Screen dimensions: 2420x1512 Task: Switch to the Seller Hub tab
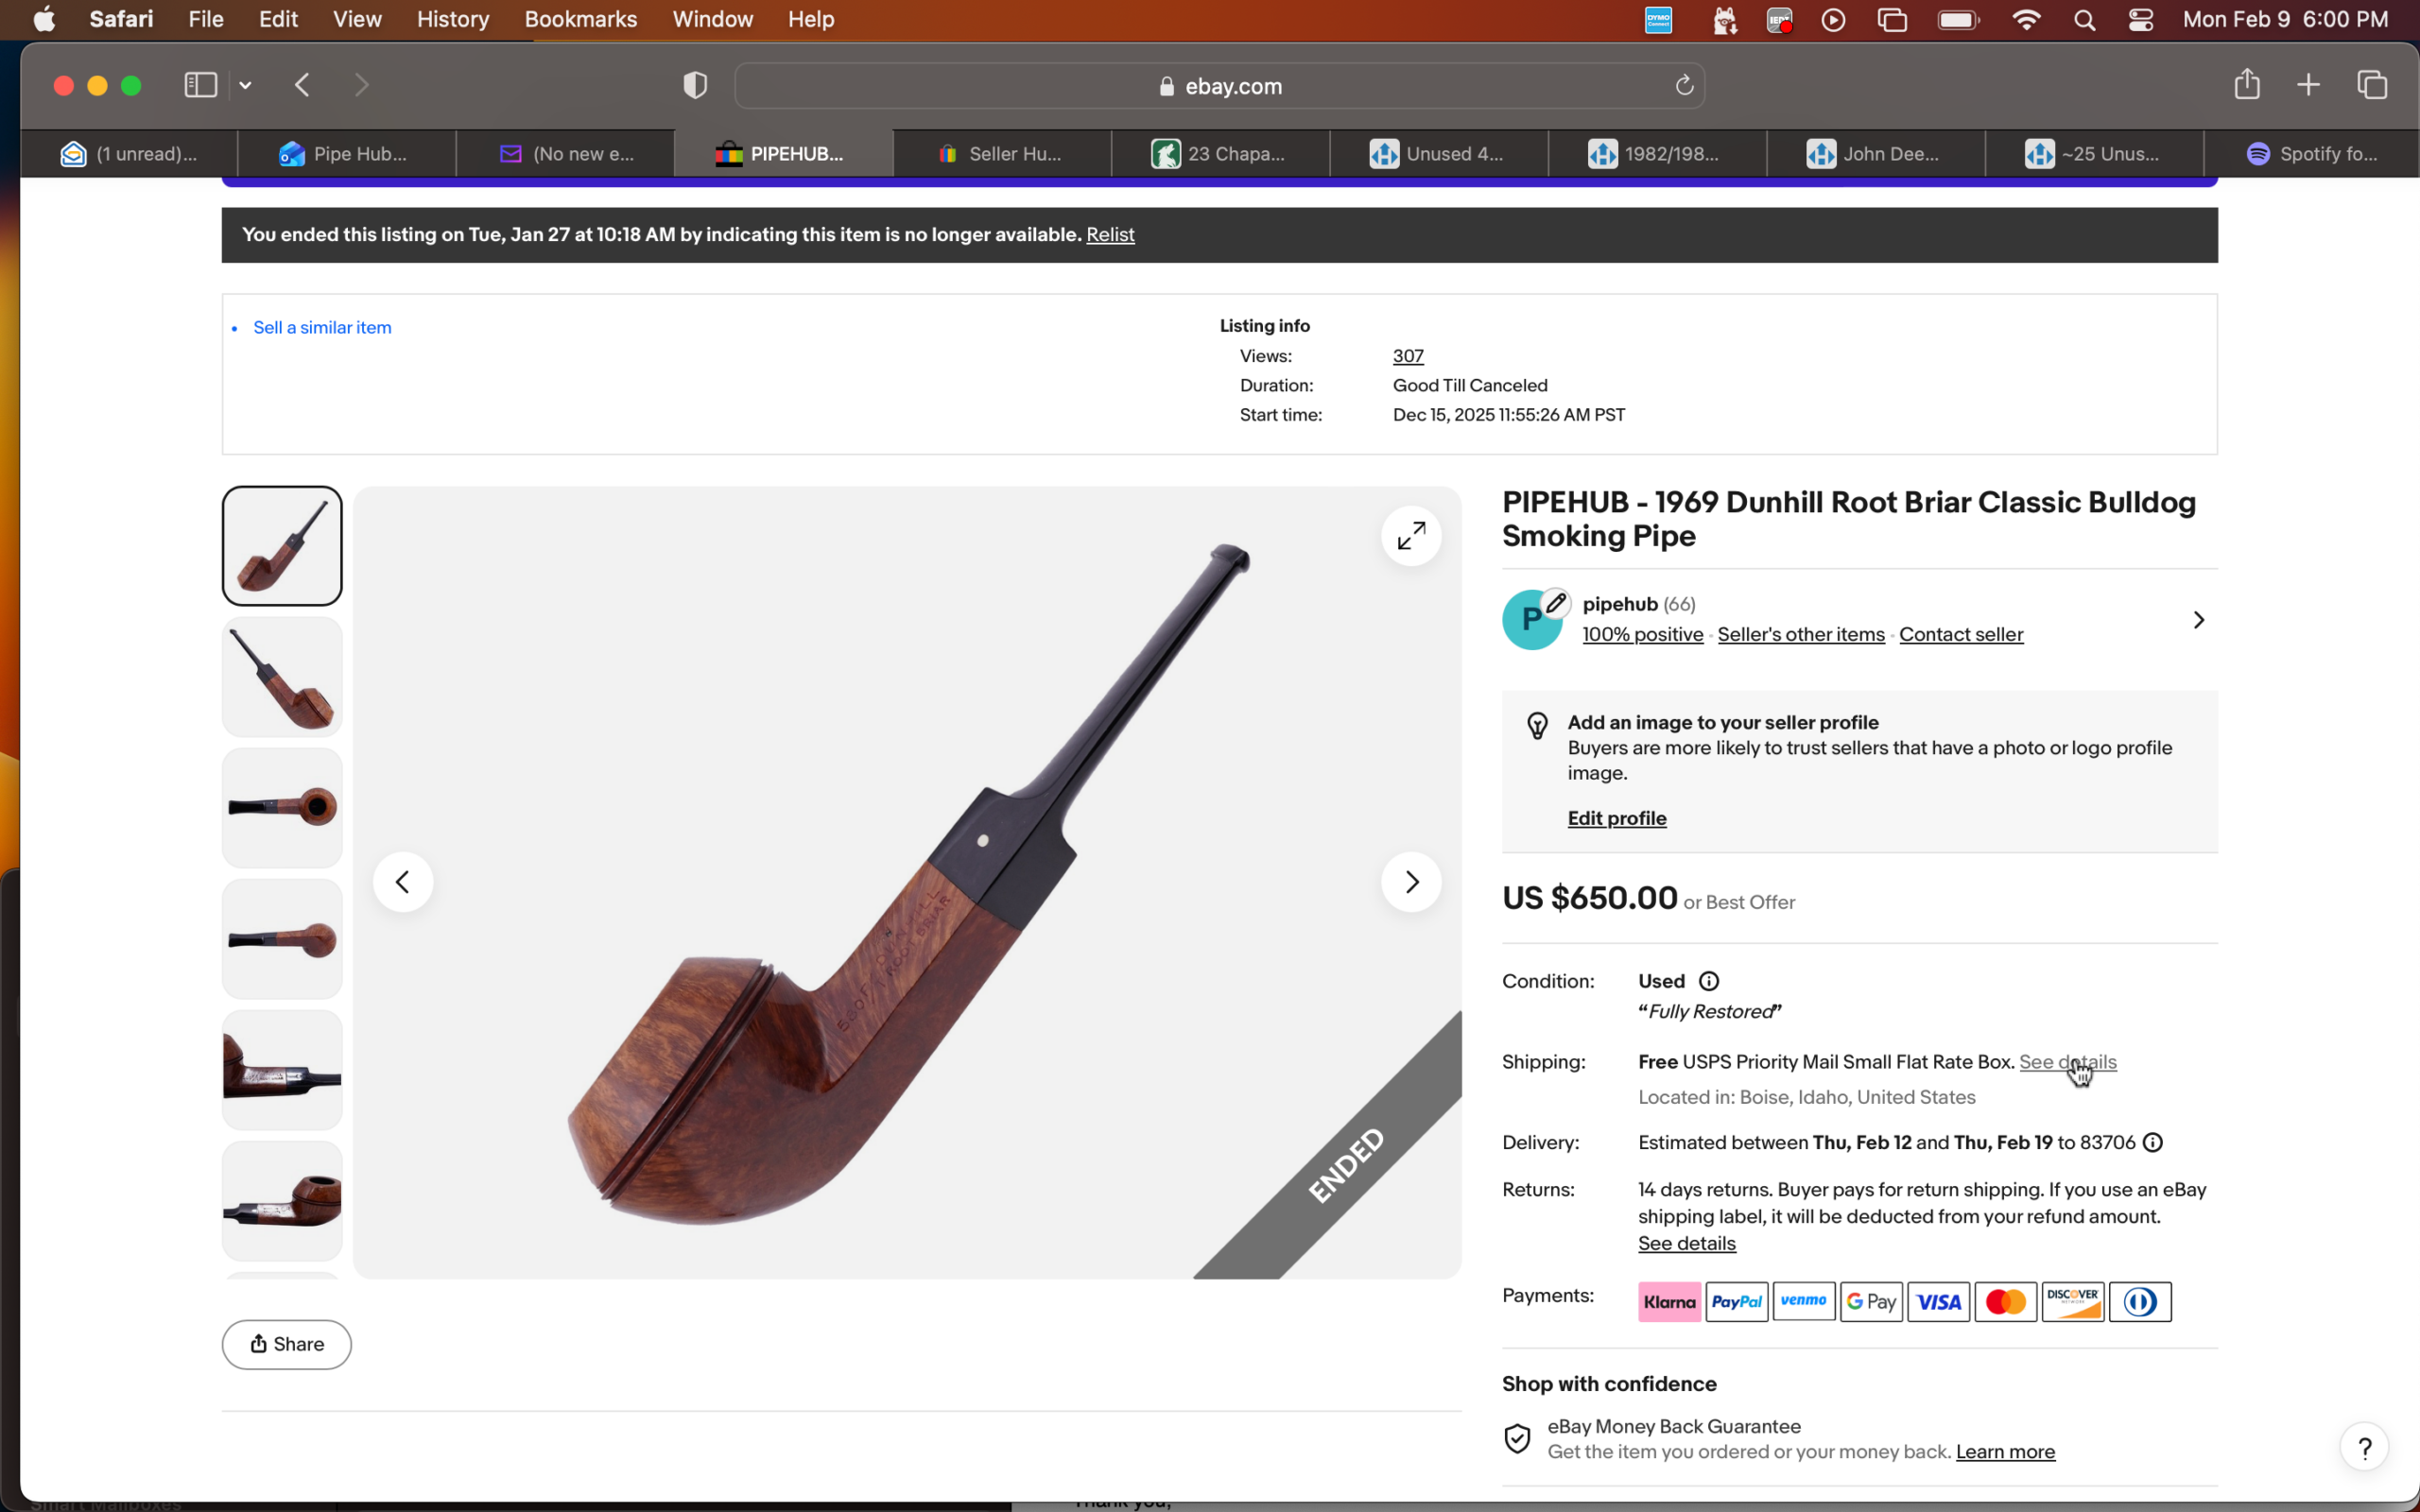(x=1002, y=154)
